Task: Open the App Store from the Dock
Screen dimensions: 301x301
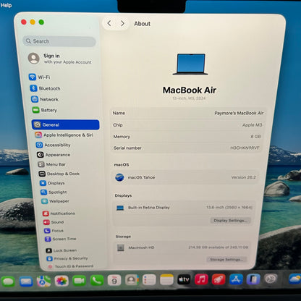Action: coord(236,279)
